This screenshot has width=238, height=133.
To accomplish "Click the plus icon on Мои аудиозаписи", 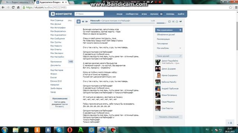I will click(x=180, y=30).
